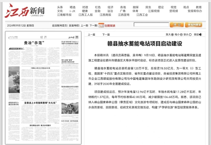Screen dimensions: 211x145
Task: Open 版面导航 page navigation
Action: (74, 26)
